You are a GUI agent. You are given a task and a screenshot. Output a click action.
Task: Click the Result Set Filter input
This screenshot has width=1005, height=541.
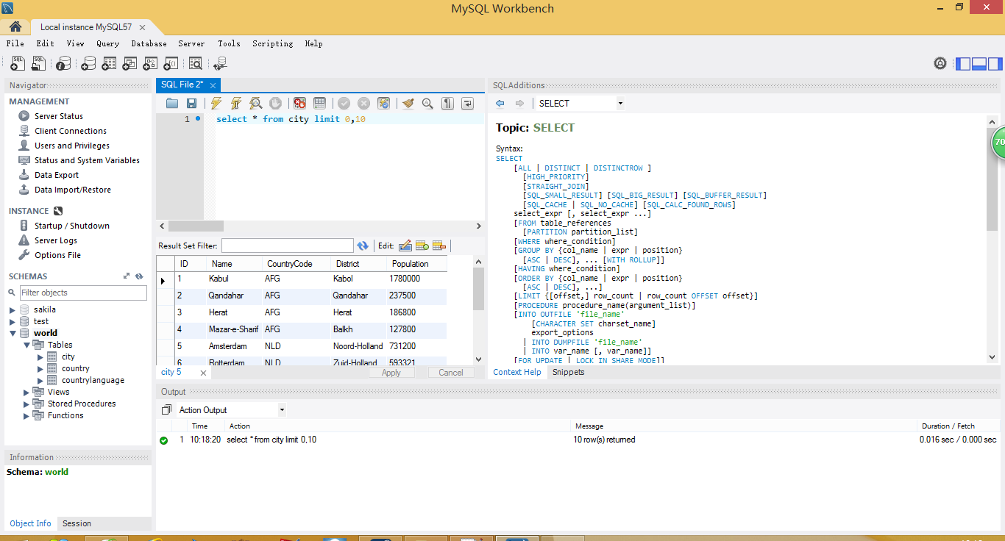(x=288, y=246)
